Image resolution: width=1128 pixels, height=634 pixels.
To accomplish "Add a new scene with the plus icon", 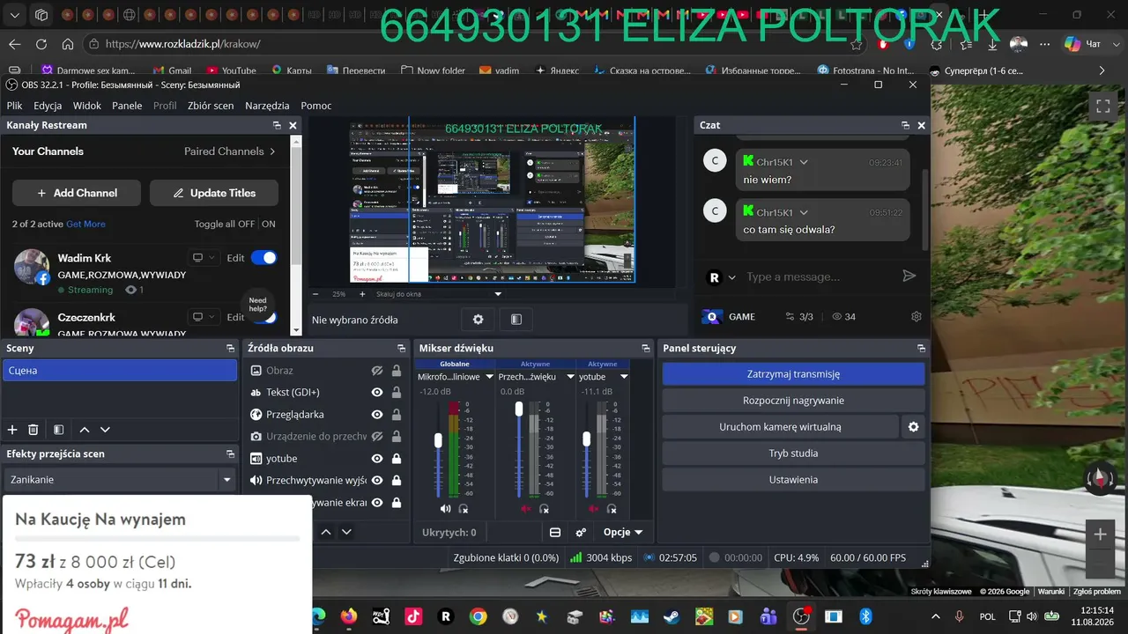I will [12, 430].
